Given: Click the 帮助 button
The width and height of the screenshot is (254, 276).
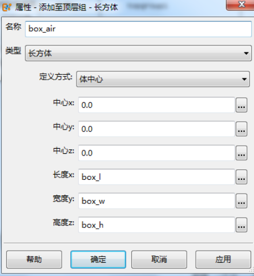Looking at the screenshot, I should pos(34,259).
